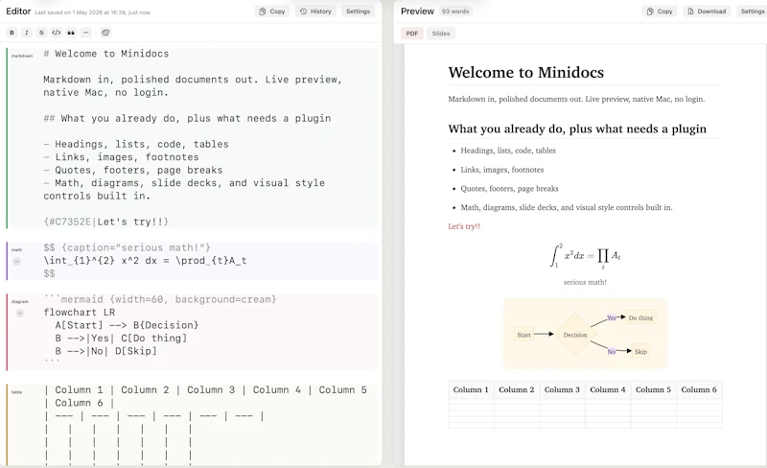Click the '{#C7352E|Let's try!!}' editor line

tap(106, 222)
